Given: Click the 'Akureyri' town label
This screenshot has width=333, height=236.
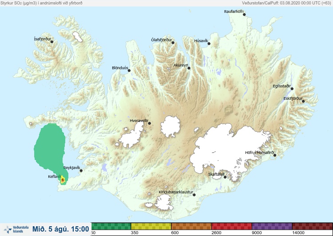Looking at the screenshot, I should 181,65.
